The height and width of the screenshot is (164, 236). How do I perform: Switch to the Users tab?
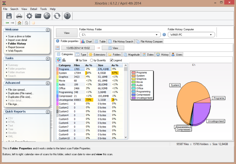[177, 55]
